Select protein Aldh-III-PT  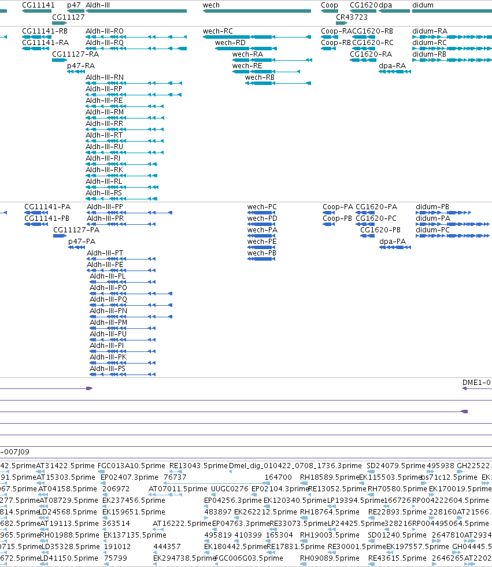click(121, 259)
